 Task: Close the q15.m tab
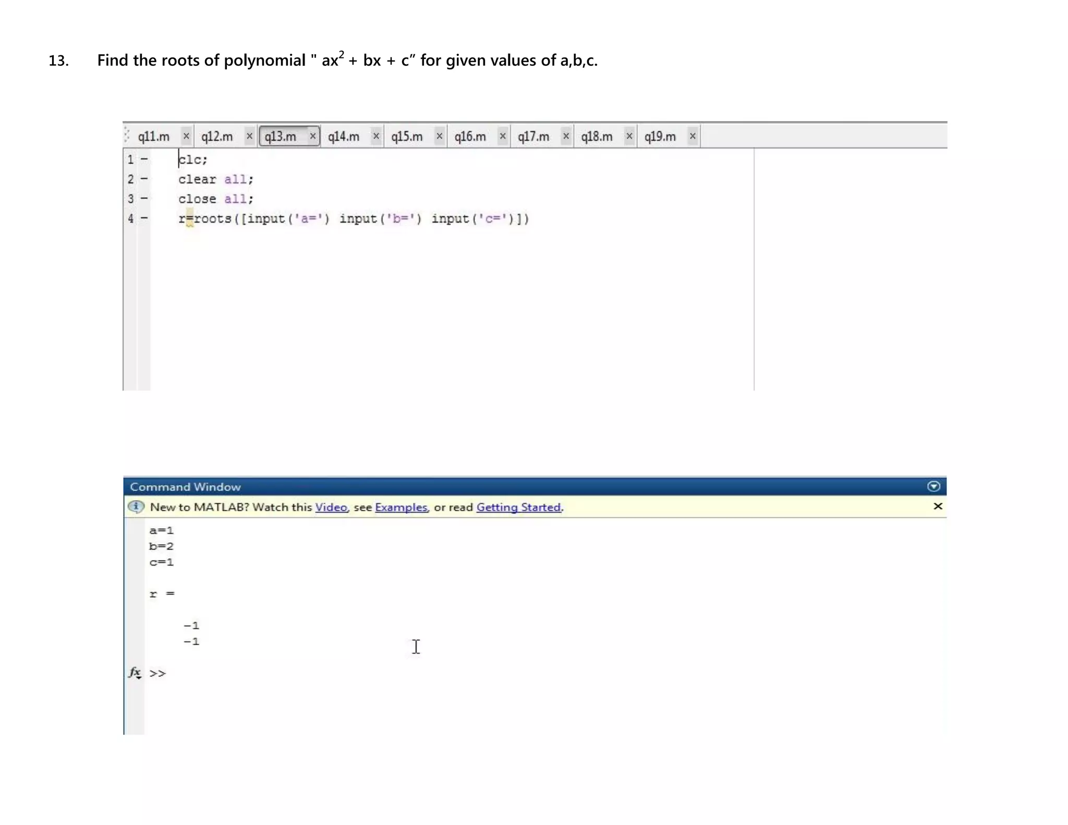(440, 136)
